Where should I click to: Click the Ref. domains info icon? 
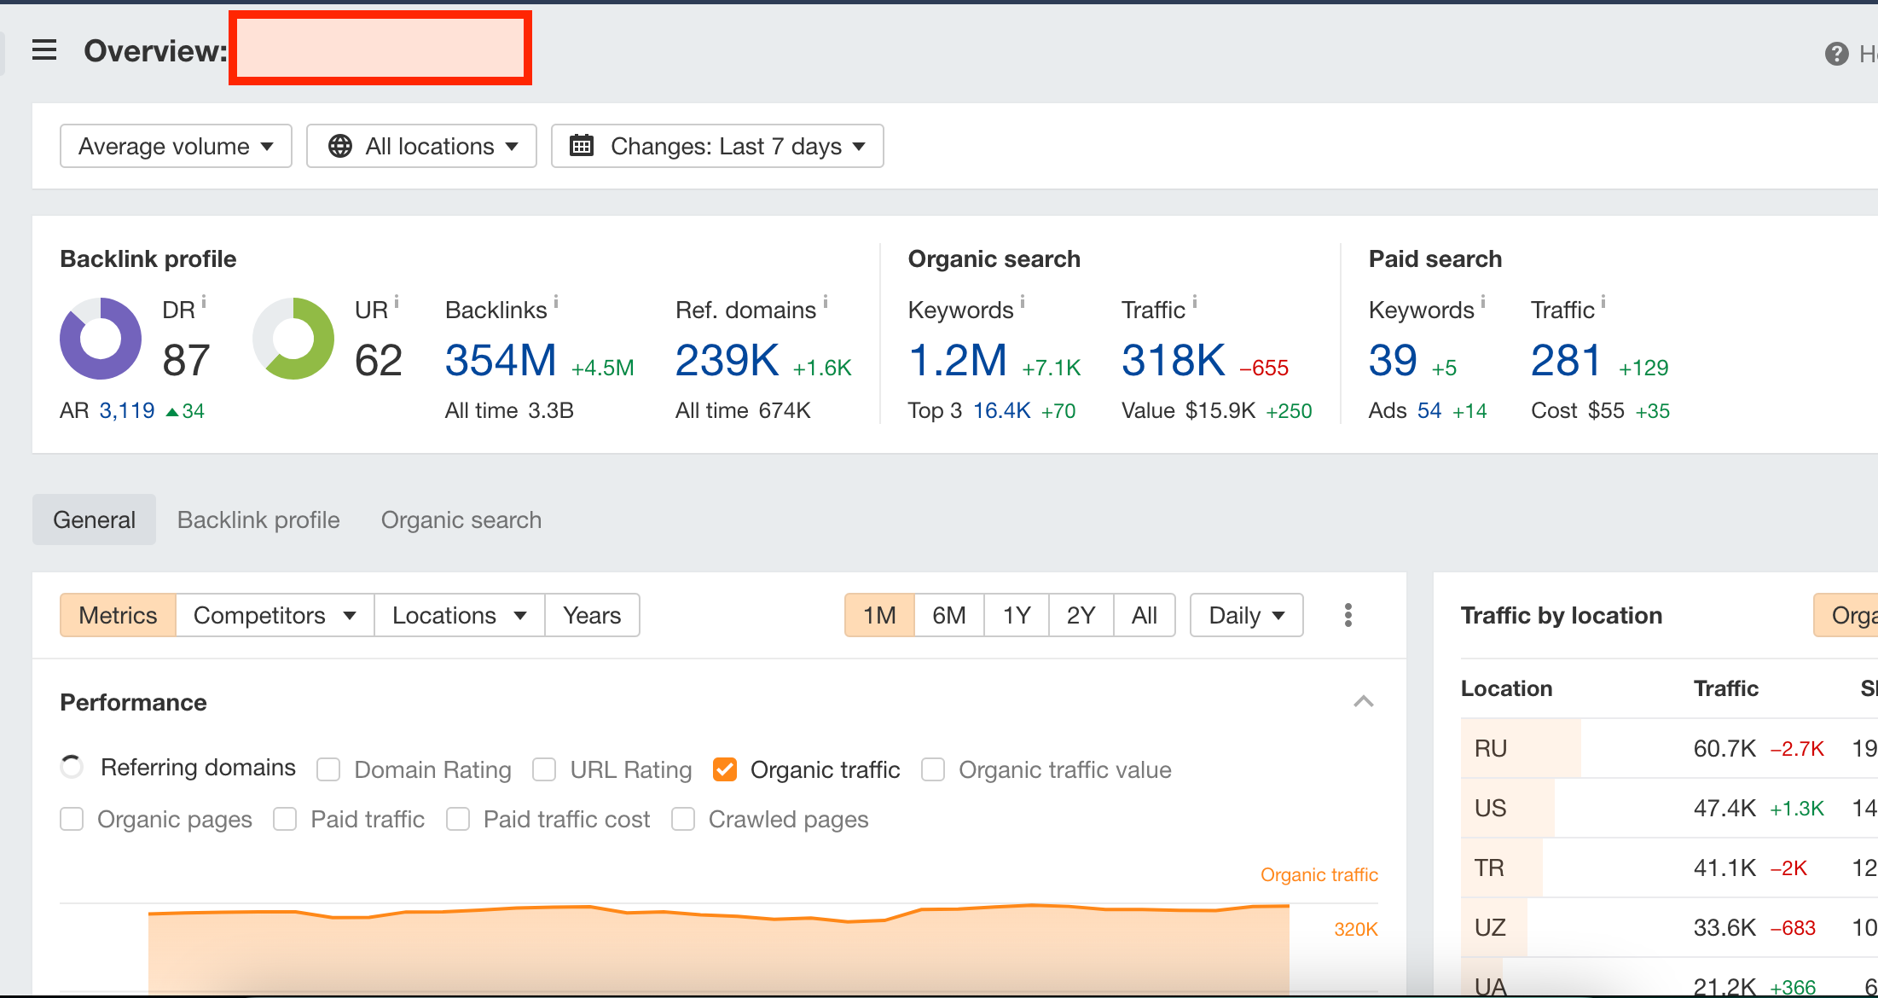826,302
